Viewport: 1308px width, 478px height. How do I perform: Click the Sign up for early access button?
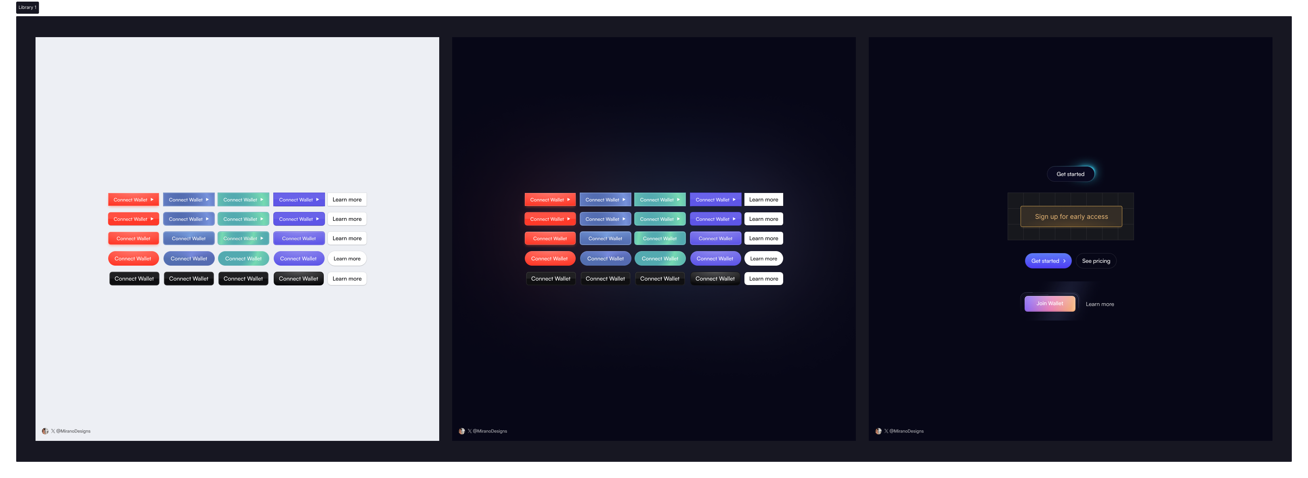1072,216
